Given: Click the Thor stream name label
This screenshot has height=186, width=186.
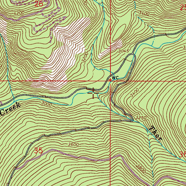Looking at the screenshot, I should pyautogui.click(x=156, y=133).
